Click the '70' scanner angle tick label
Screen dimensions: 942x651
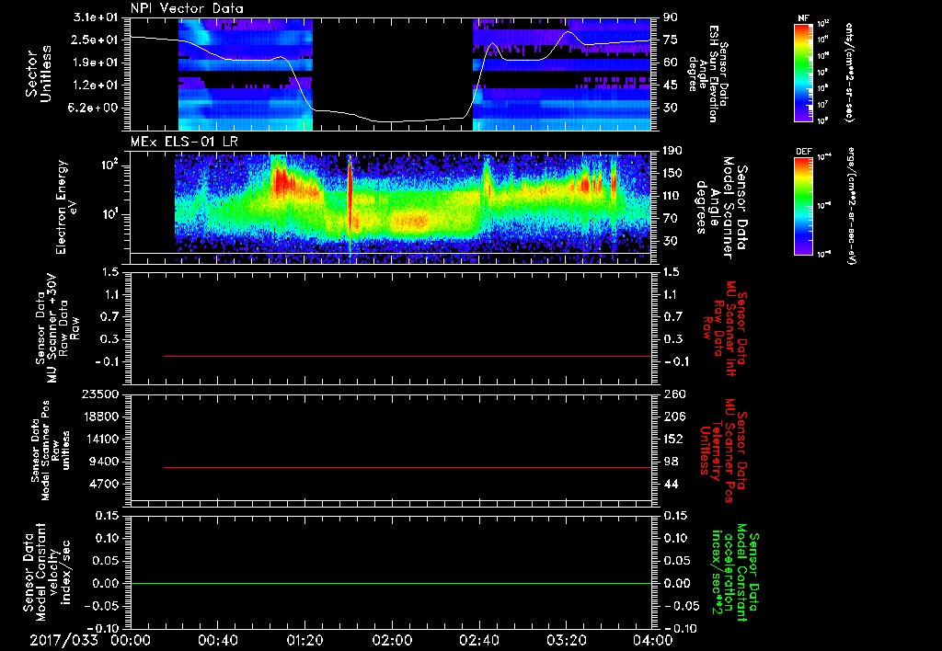tap(671, 219)
